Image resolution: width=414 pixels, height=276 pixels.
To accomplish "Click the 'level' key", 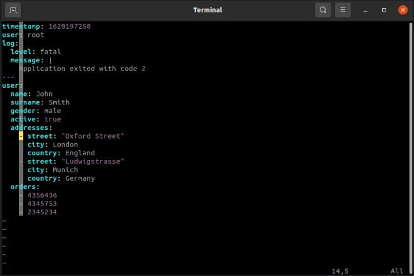I will (x=21, y=51).
